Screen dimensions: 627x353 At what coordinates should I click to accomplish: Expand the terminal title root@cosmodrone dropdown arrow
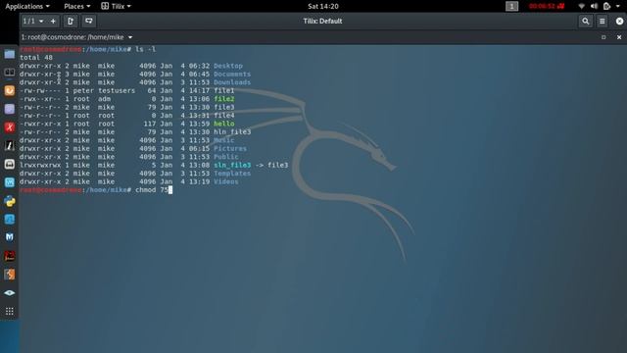tap(130, 37)
